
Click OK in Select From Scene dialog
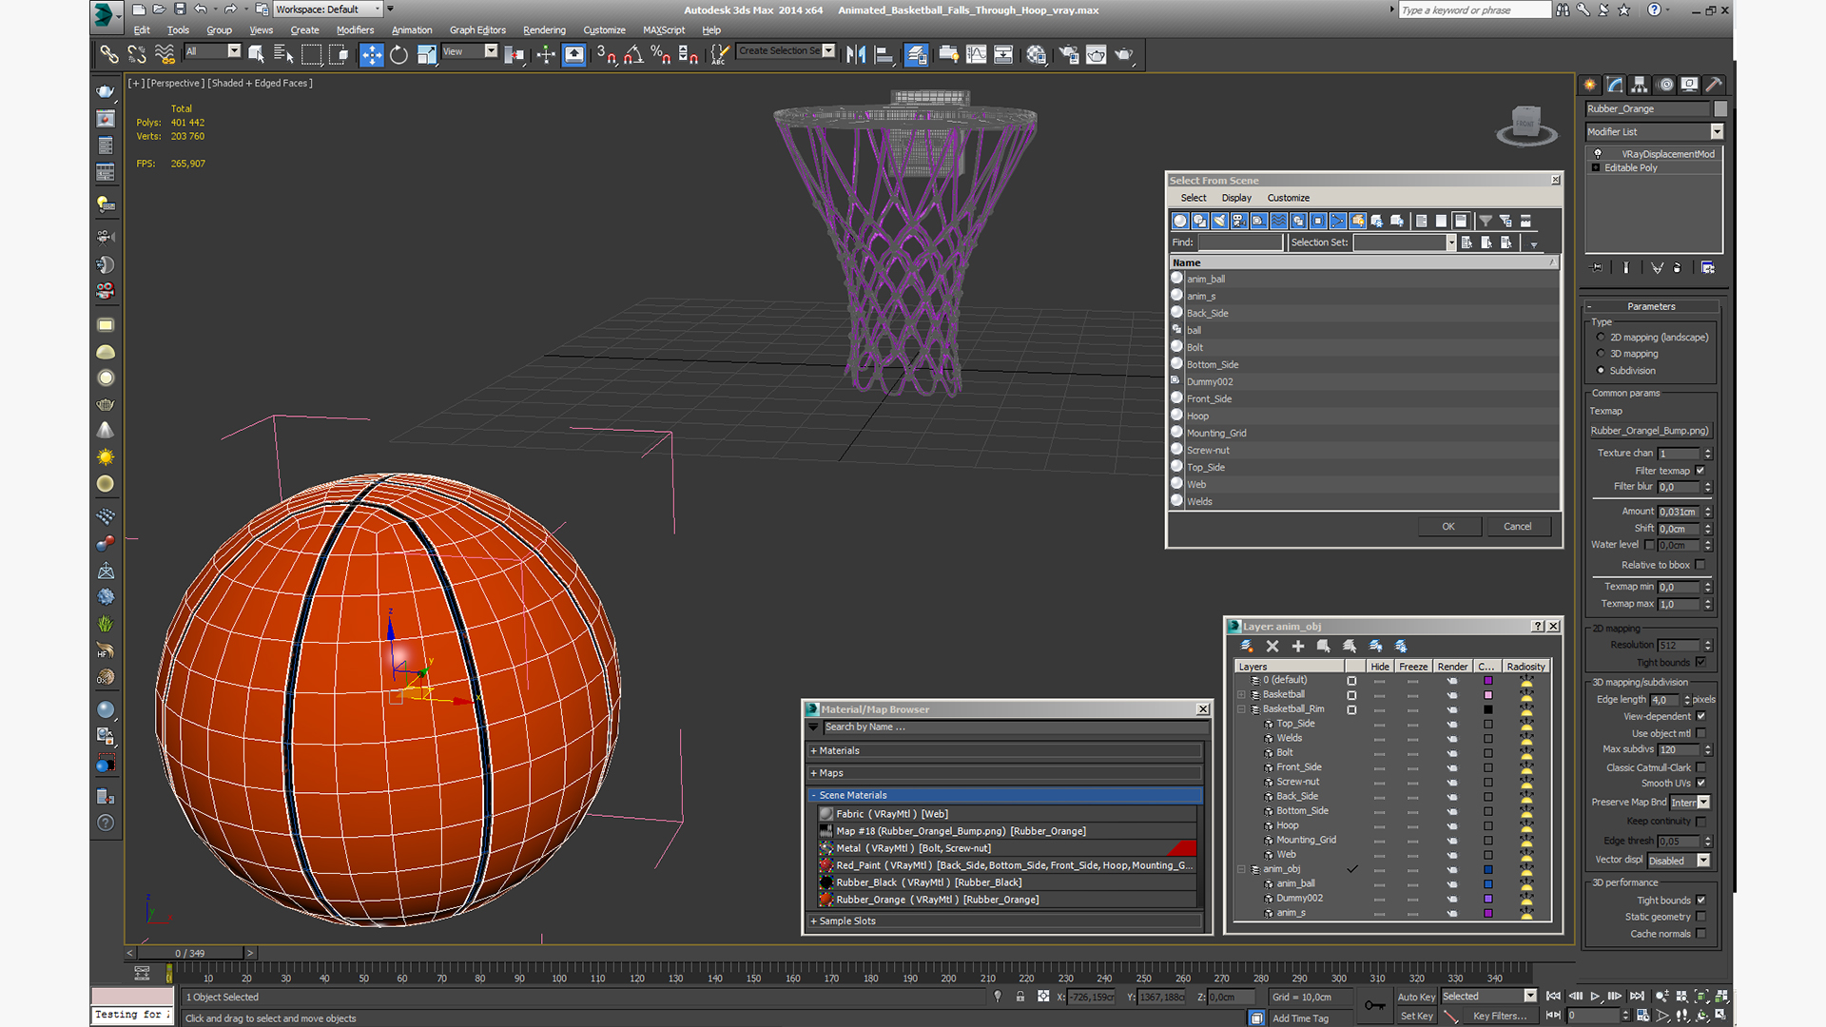pyautogui.click(x=1448, y=527)
